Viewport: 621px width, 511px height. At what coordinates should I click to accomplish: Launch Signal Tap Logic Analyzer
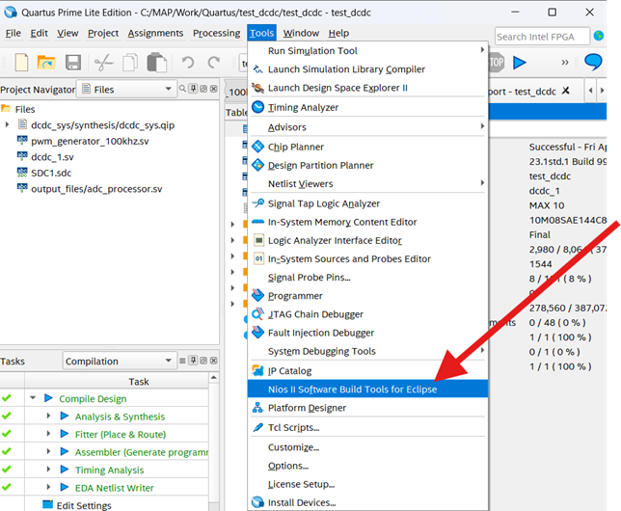pyautogui.click(x=368, y=203)
